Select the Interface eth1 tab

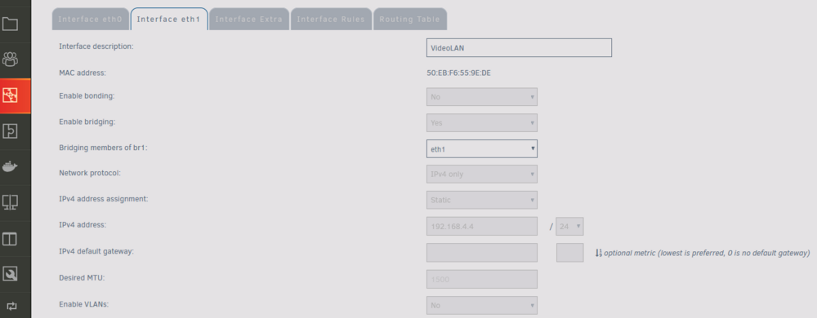tap(169, 20)
